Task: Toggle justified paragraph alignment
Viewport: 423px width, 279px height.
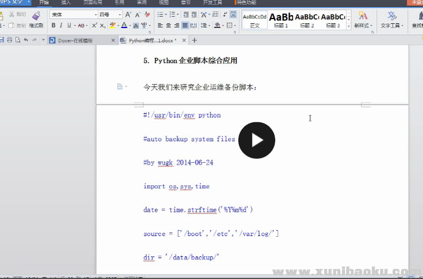Action: (186, 26)
